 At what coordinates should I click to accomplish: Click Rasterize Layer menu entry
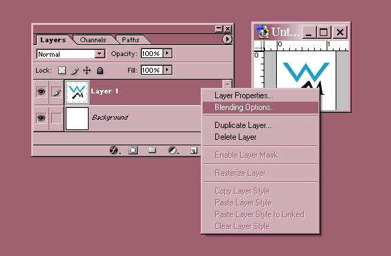click(260, 173)
